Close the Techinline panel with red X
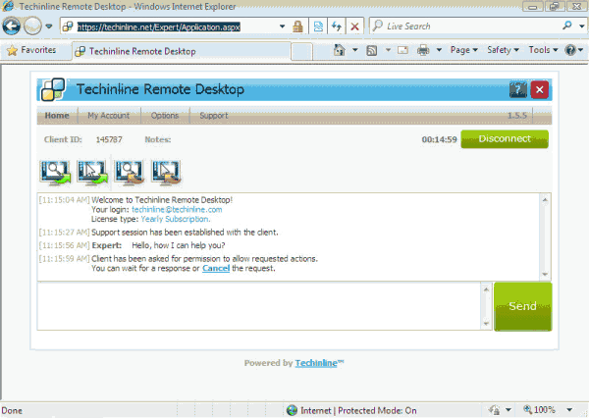 coord(539,89)
